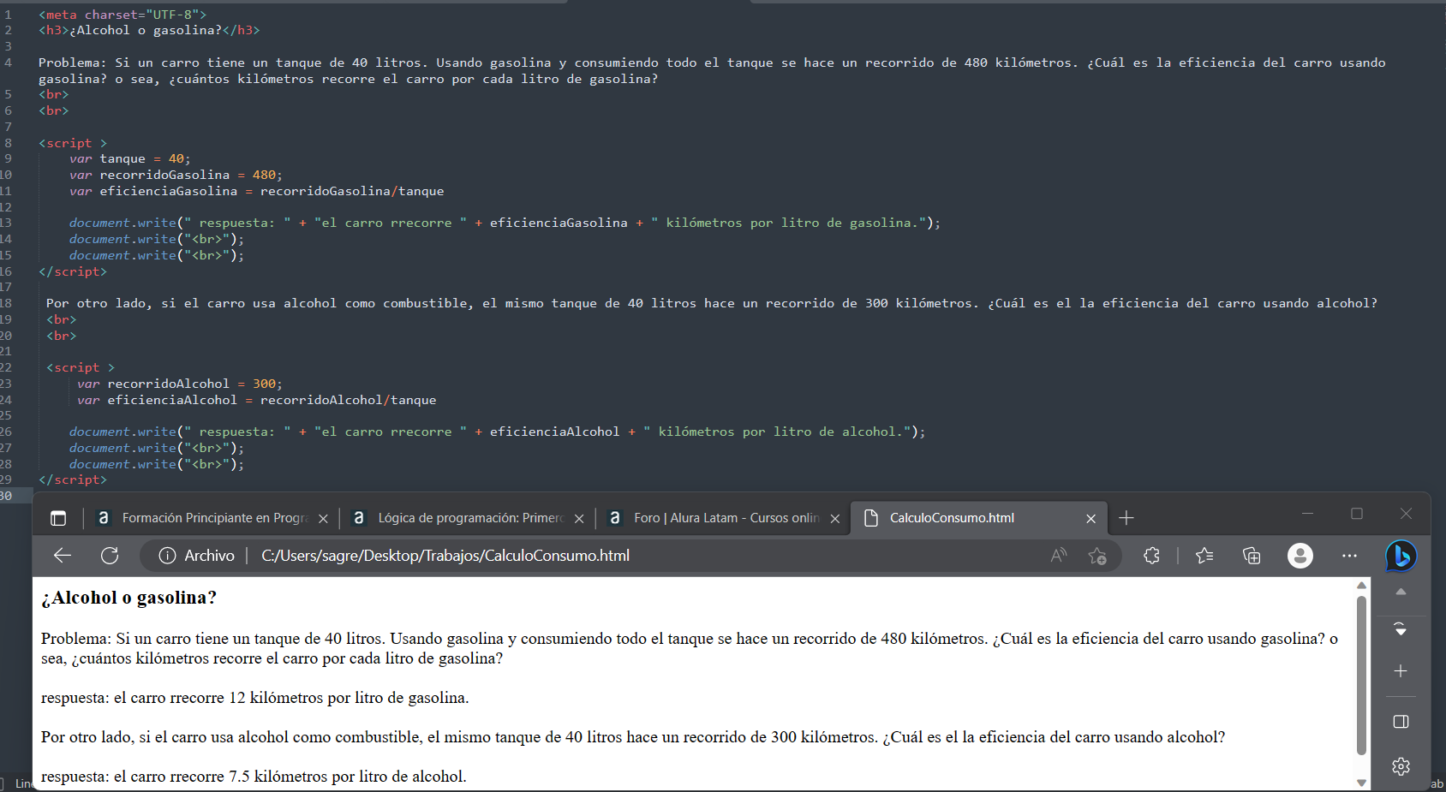Click 'recorridoGasolina = 480' code line
Screen dimensions: 1446x792
coord(176,175)
